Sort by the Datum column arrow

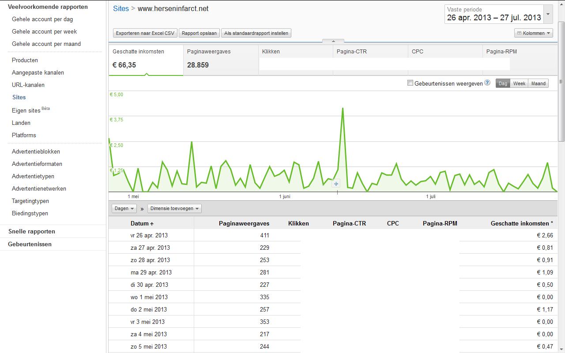click(152, 224)
